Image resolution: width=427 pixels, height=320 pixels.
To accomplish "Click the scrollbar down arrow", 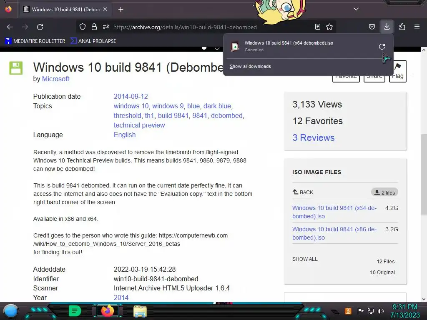I will click(424, 299).
